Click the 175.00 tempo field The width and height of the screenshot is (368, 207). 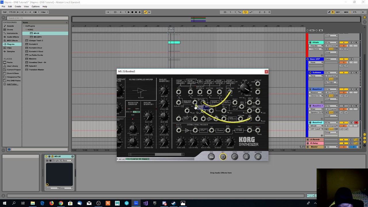click(12, 12)
